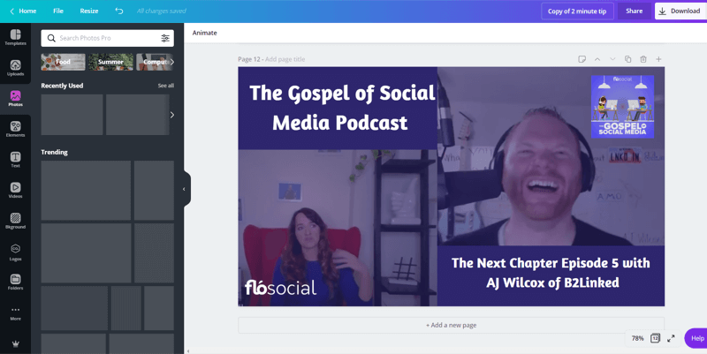Add notes to page 12
The height and width of the screenshot is (354, 707).
click(x=582, y=59)
